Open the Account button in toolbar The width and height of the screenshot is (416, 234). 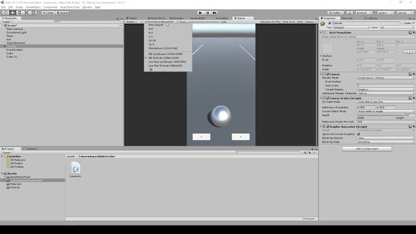coord(363,13)
